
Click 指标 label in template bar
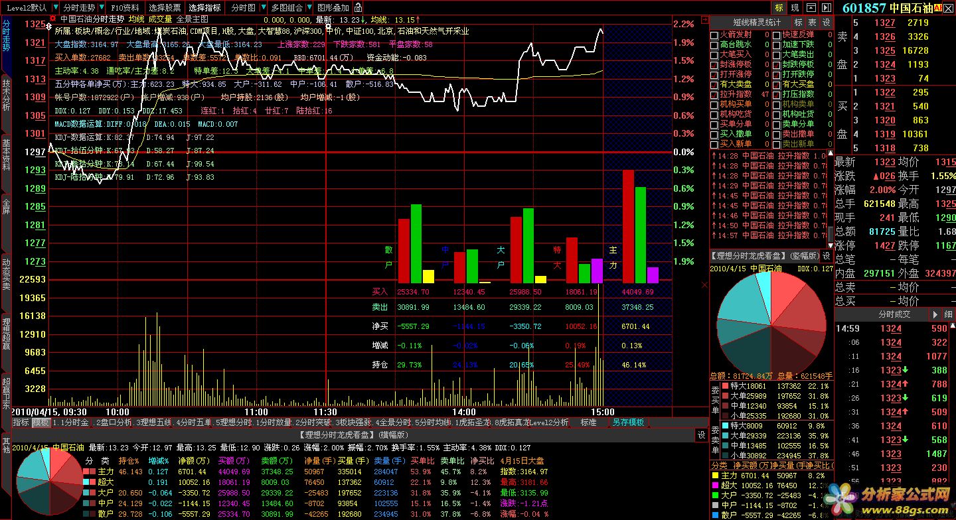[x=21, y=422]
